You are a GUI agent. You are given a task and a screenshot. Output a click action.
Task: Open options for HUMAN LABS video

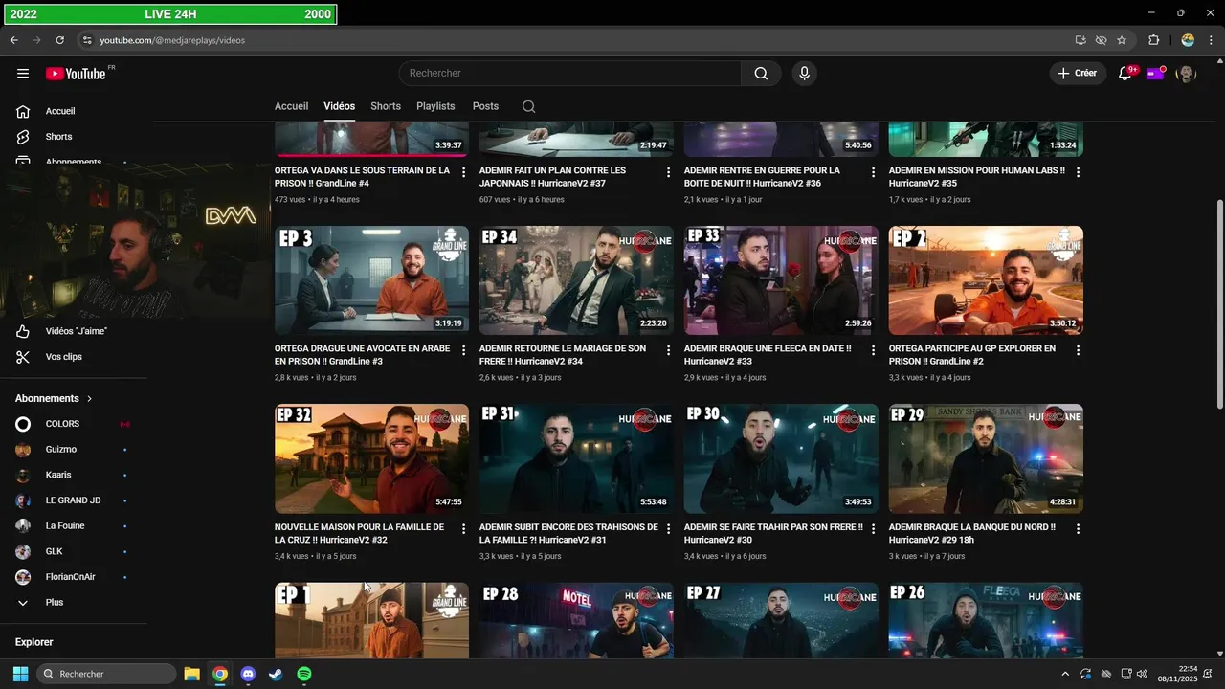tap(1078, 172)
